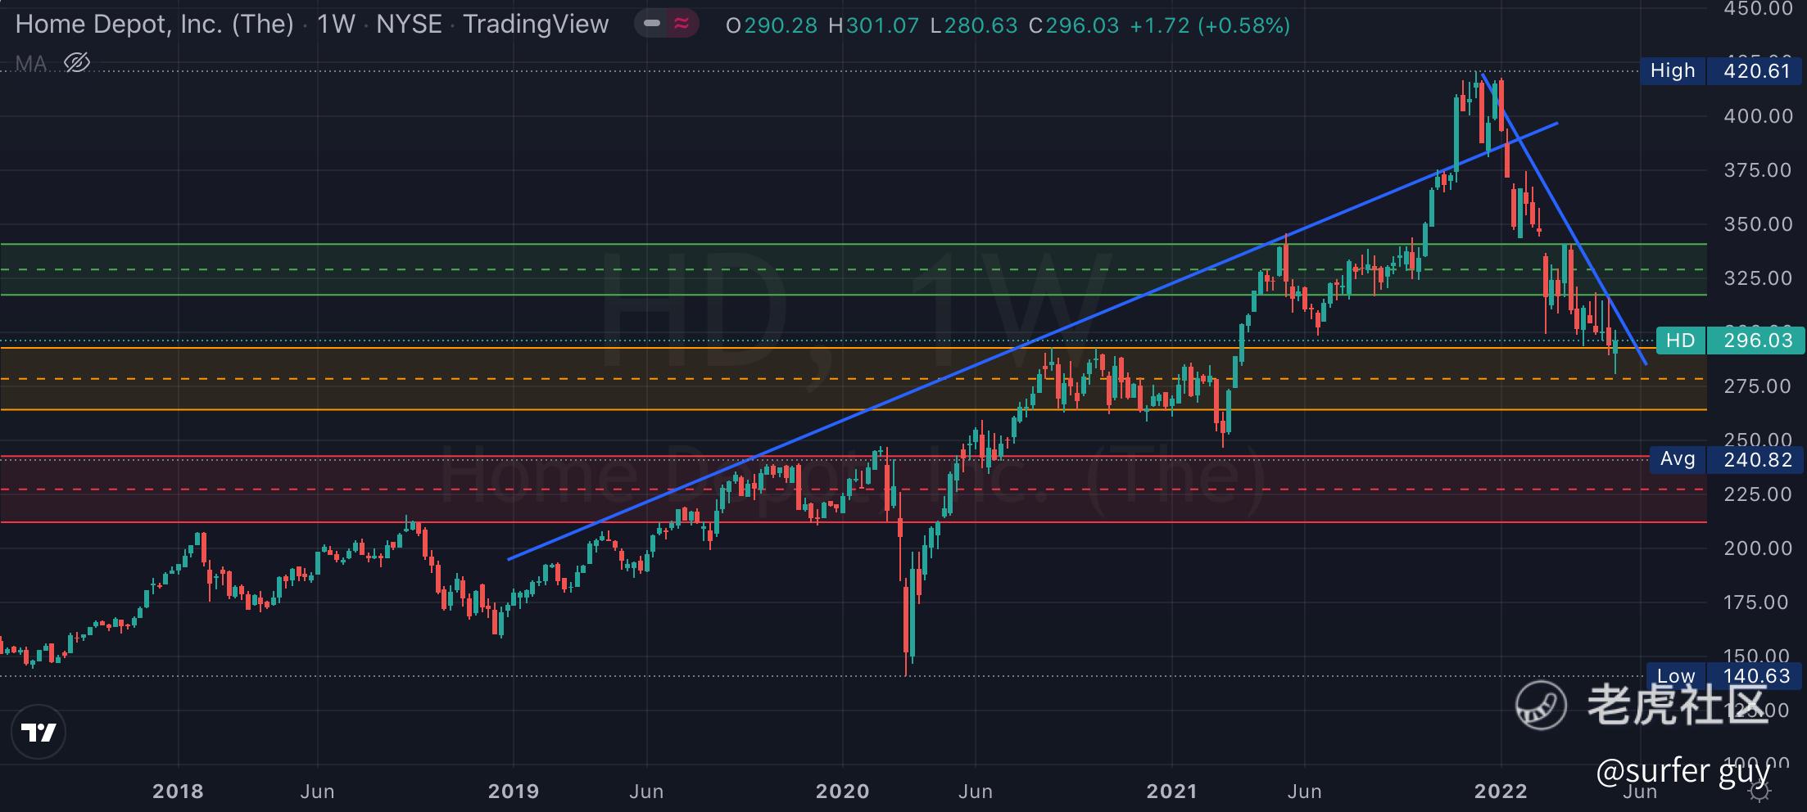
Task: Click the 2020 label on the time axis
Action: click(x=843, y=792)
